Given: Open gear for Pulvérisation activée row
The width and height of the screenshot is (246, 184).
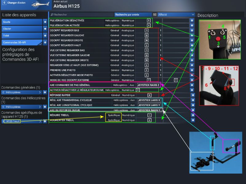Looking at the screenshot, I should pos(192,25).
